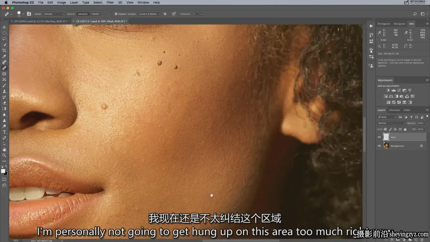Hide the Heal layer
430x242 pixels.
point(379,137)
